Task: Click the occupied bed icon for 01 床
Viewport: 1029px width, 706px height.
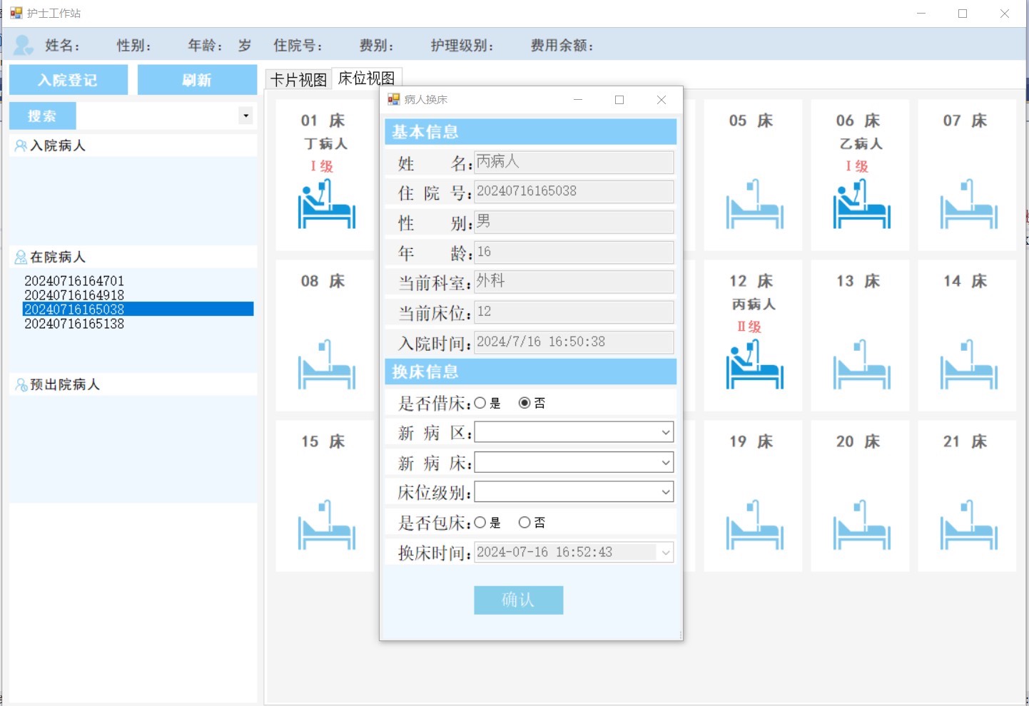Action: pyautogui.click(x=326, y=204)
